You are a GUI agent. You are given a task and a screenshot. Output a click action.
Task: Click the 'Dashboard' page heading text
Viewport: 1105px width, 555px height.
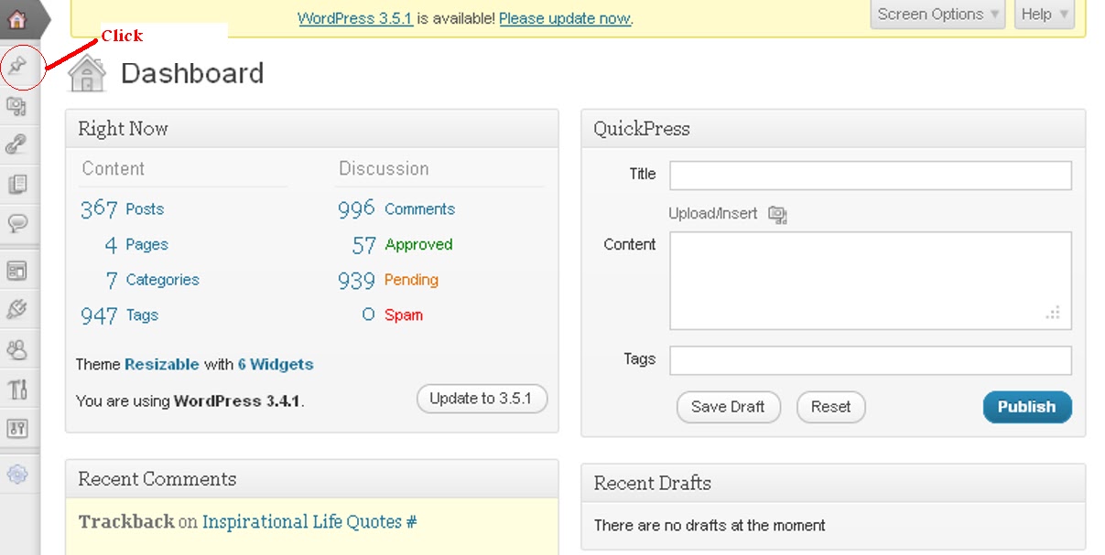tap(192, 73)
